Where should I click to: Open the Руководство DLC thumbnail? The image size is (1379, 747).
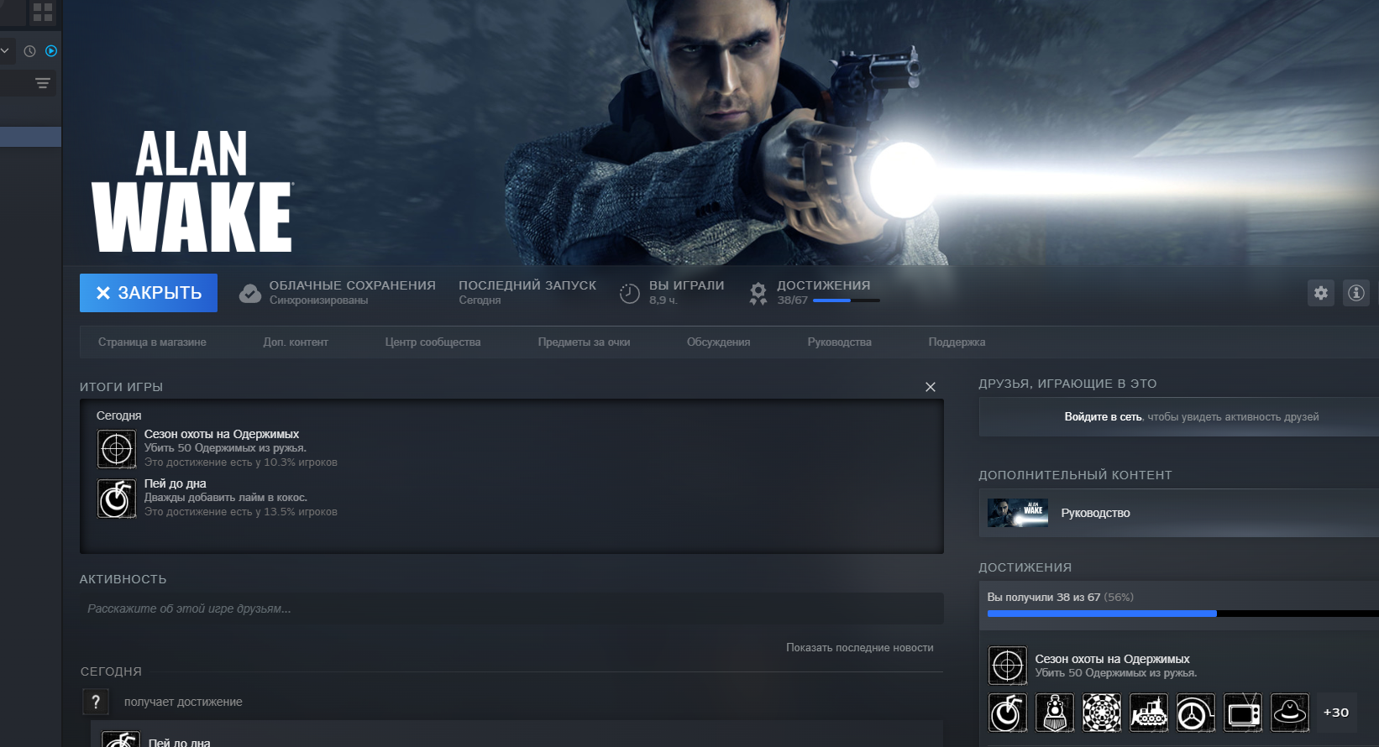tap(1018, 513)
